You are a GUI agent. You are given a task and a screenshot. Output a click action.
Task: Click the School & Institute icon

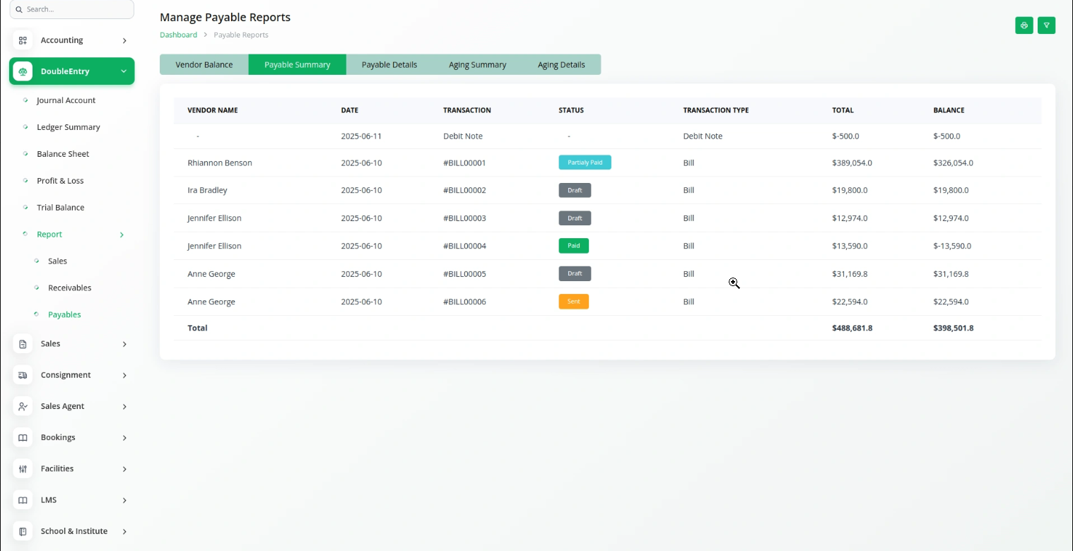click(x=23, y=531)
